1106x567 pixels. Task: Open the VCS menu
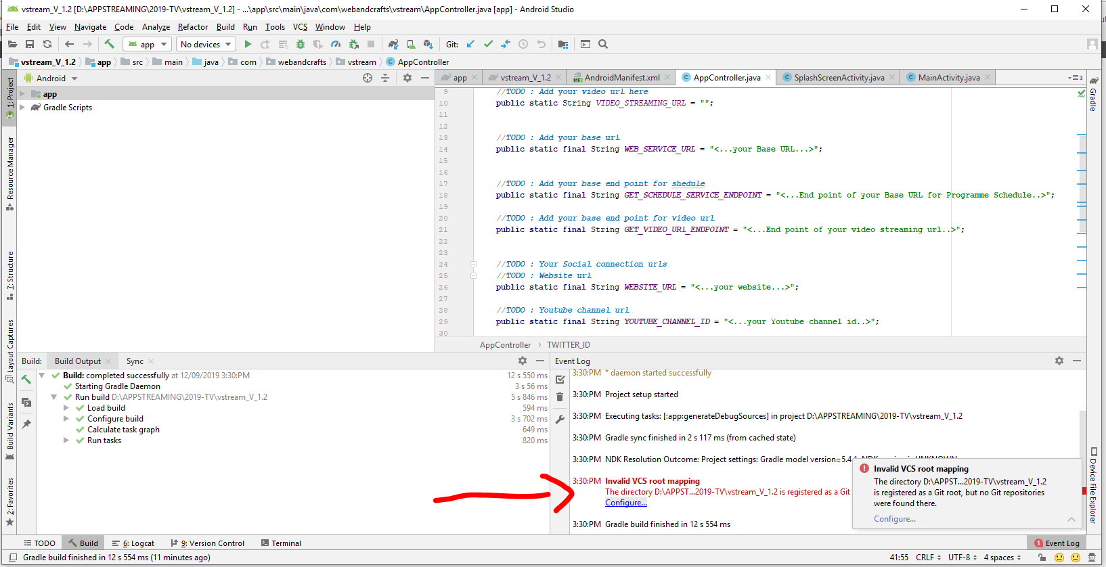(300, 27)
